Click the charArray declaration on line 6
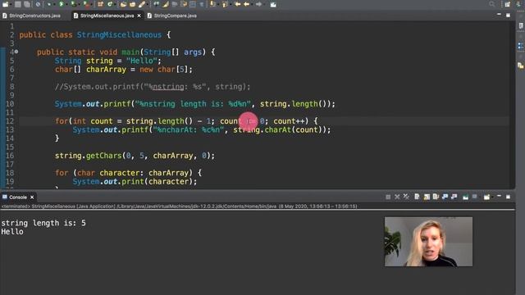The width and height of the screenshot is (525, 295). 106,69
